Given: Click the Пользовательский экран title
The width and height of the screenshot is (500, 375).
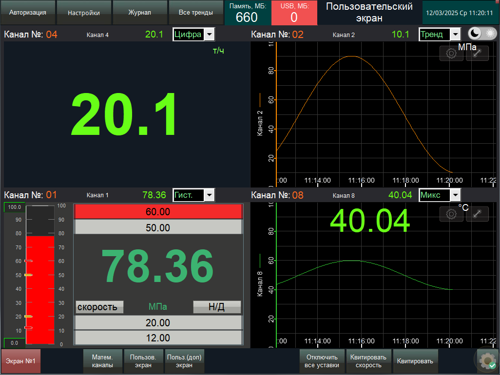Looking at the screenshot, I should click(369, 13).
